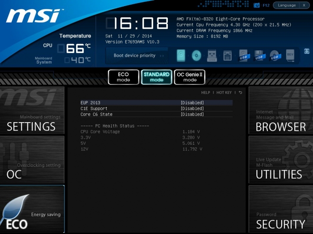Open the UTILITIES panel

tap(281, 160)
